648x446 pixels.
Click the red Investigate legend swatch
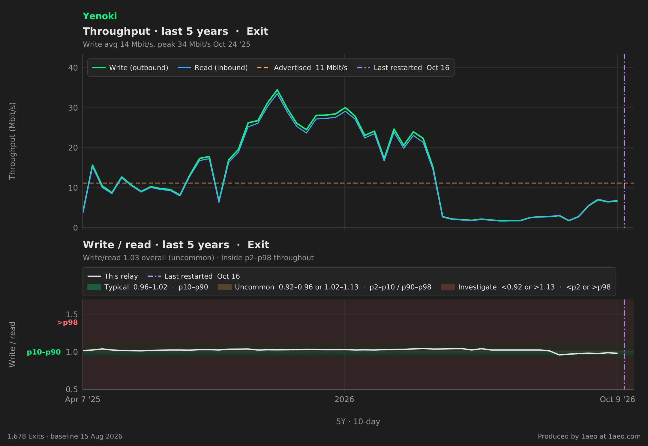pyautogui.click(x=448, y=287)
